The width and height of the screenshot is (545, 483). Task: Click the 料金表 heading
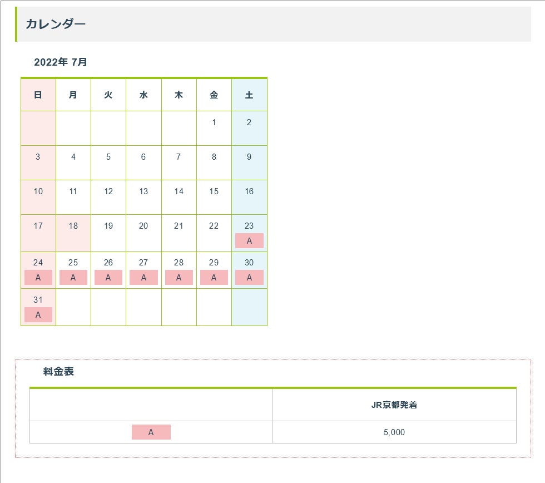[58, 371]
